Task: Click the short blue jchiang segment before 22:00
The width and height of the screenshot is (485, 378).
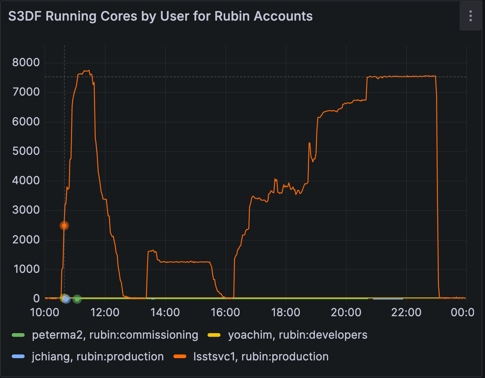Action: click(x=388, y=299)
